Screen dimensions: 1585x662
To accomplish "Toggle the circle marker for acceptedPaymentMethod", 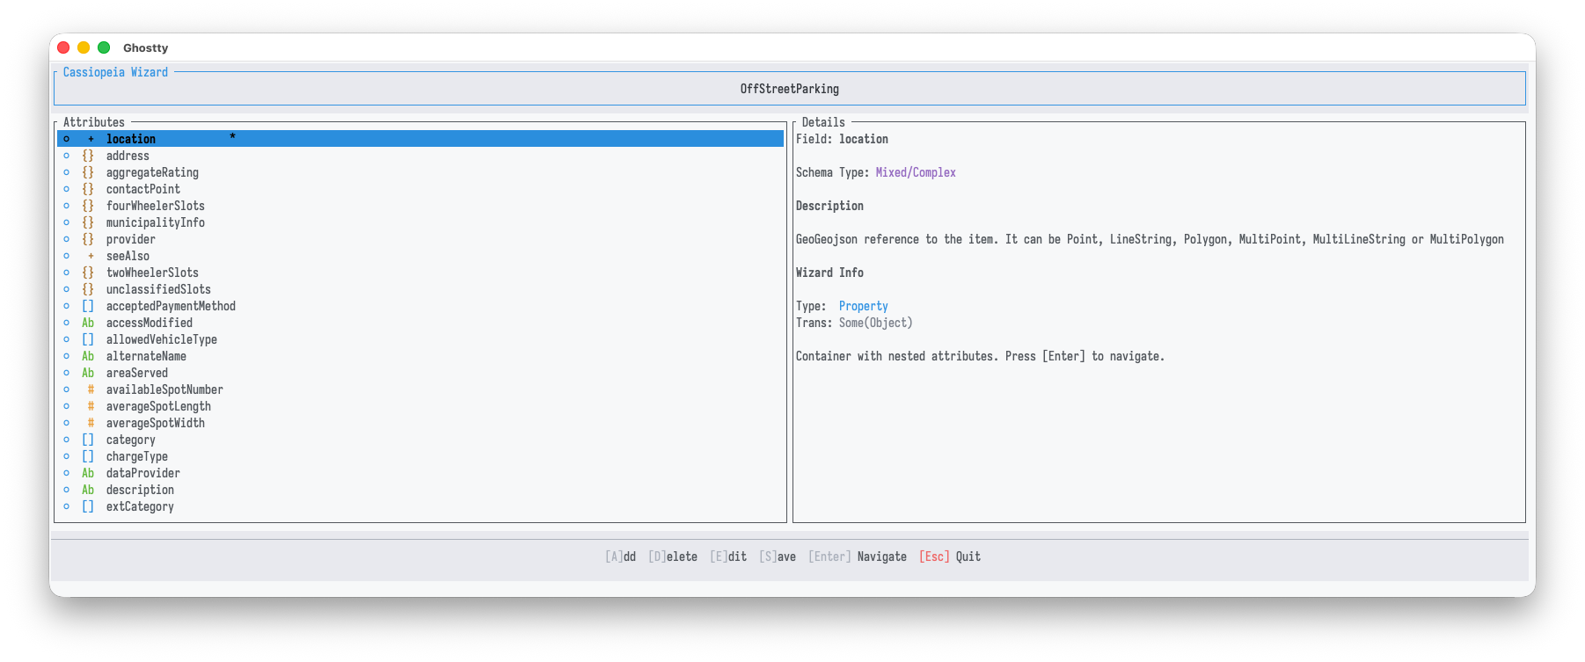I will 66,306.
